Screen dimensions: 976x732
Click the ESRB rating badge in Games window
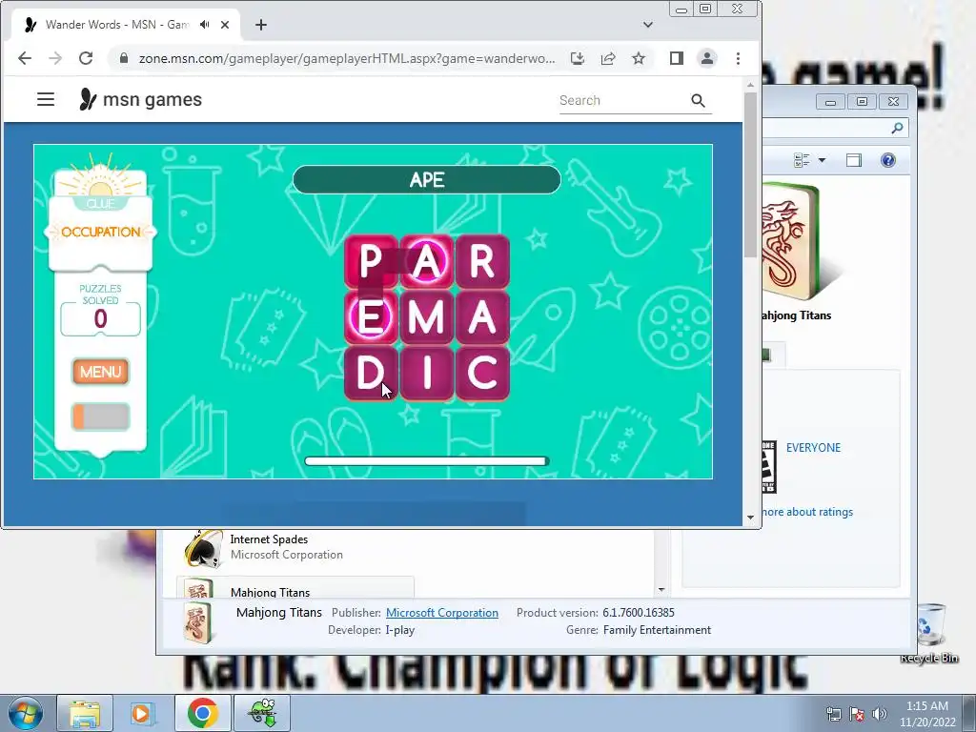pyautogui.click(x=769, y=466)
